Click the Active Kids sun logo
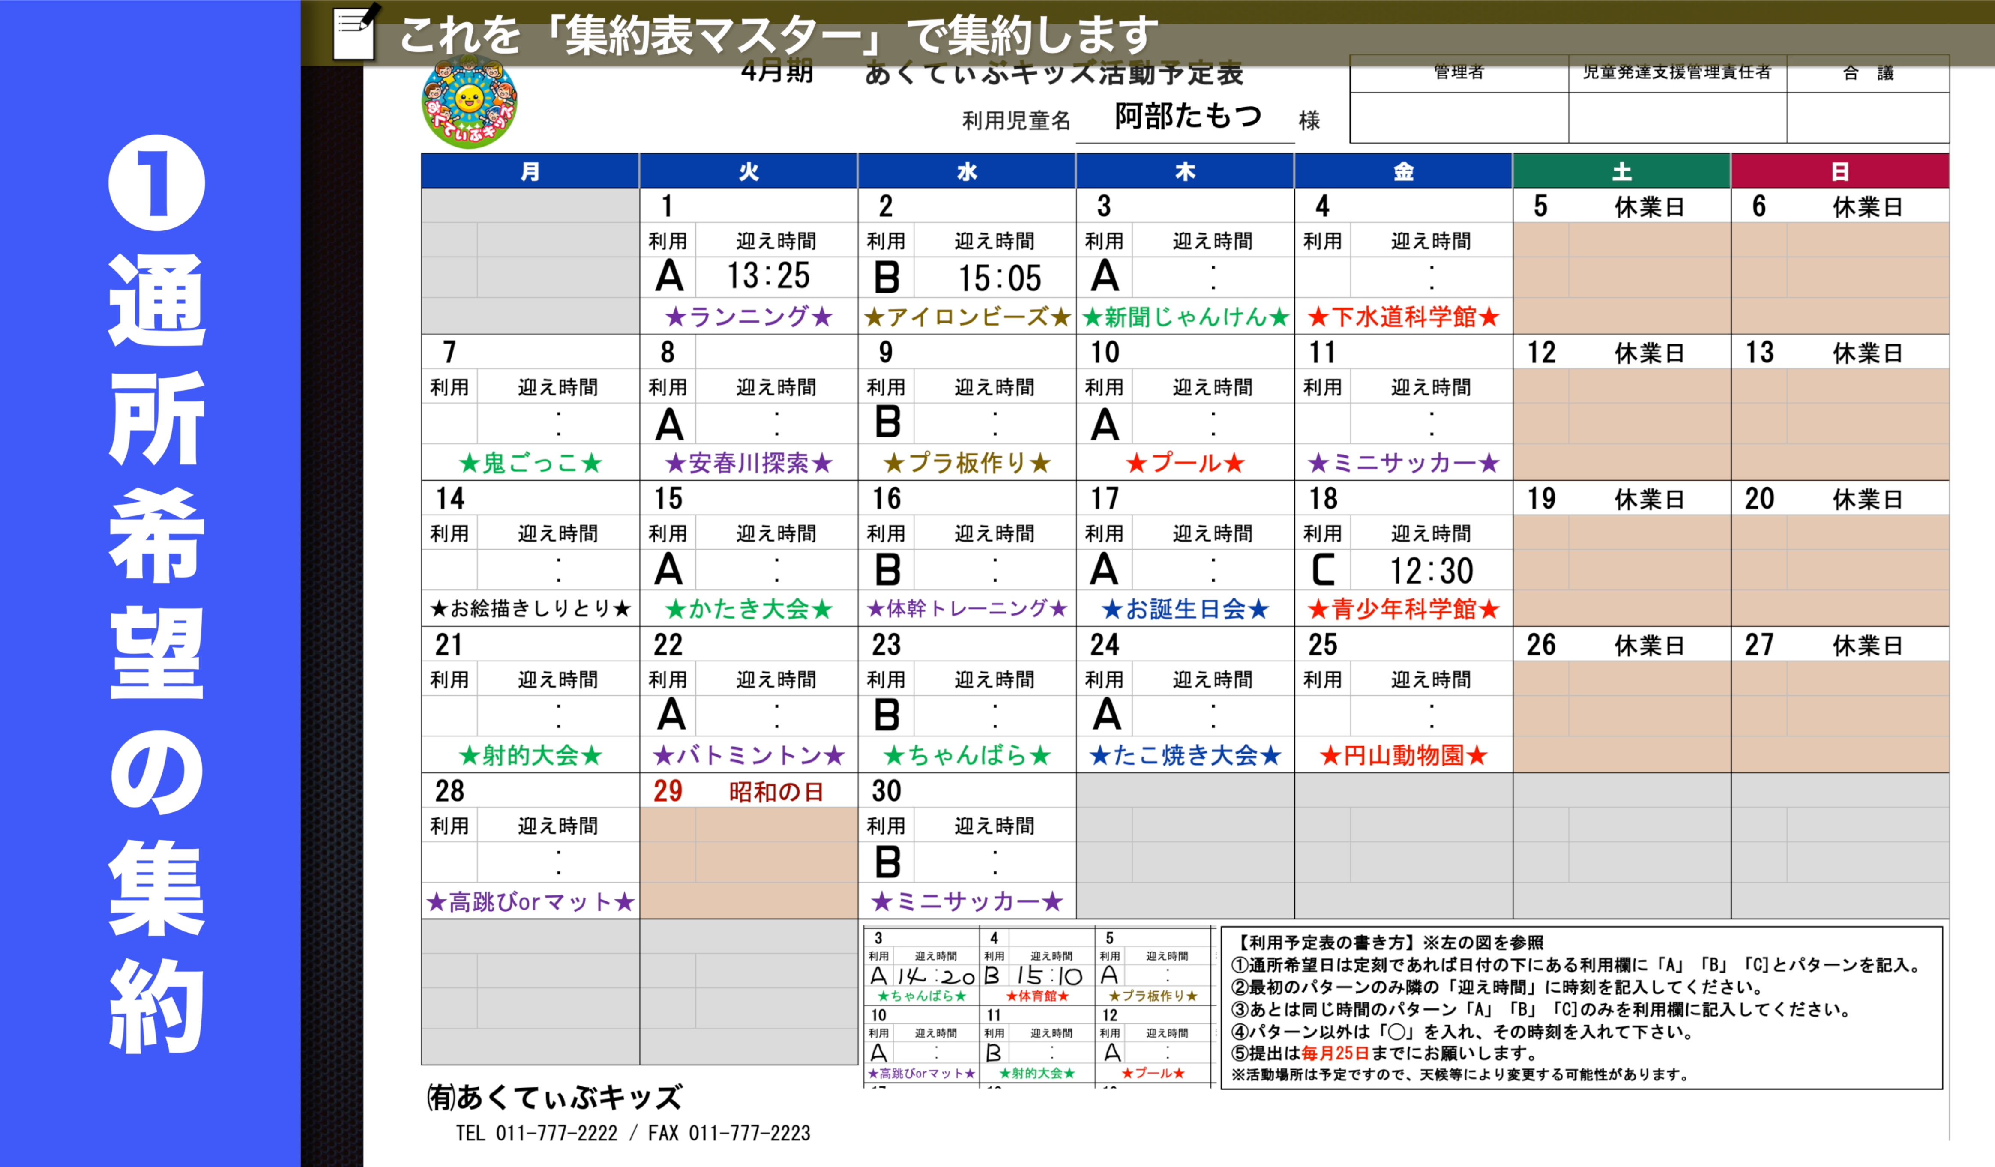The image size is (1995, 1167). [x=470, y=103]
